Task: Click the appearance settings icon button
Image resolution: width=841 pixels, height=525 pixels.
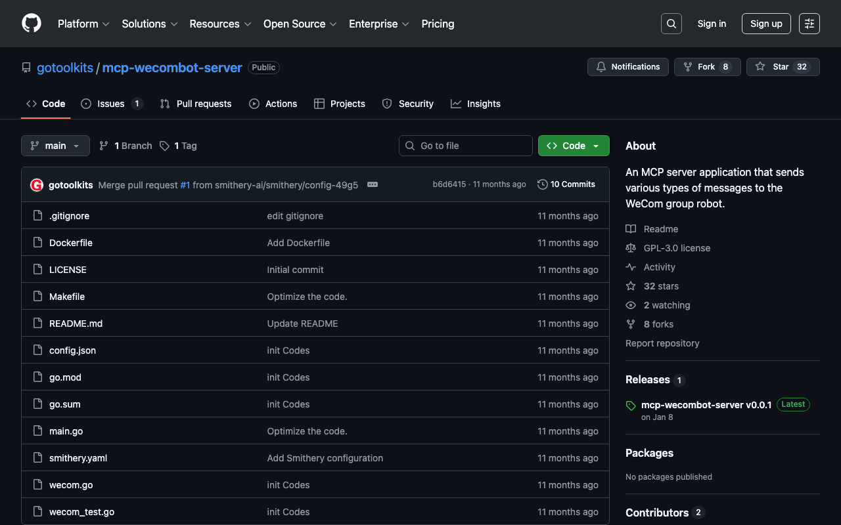Action: [x=809, y=24]
